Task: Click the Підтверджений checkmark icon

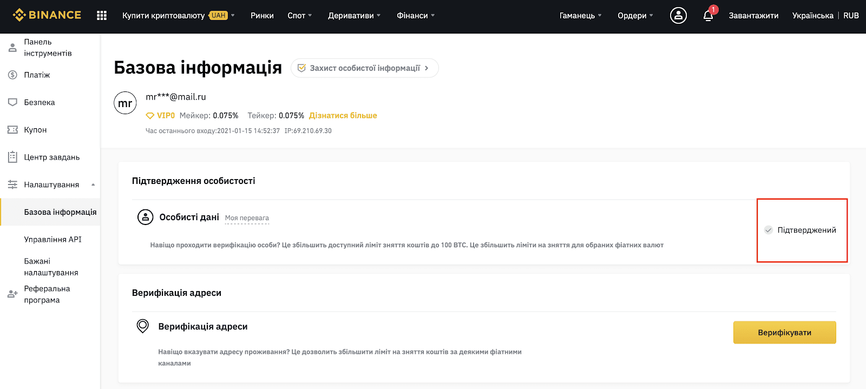Action: point(768,230)
